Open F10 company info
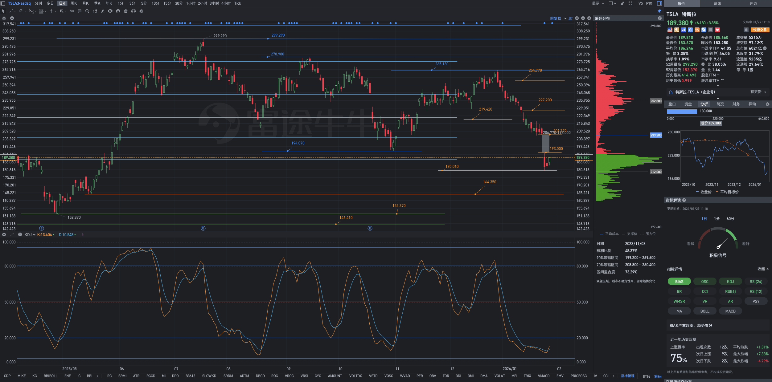The image size is (772, 382). point(649,3)
